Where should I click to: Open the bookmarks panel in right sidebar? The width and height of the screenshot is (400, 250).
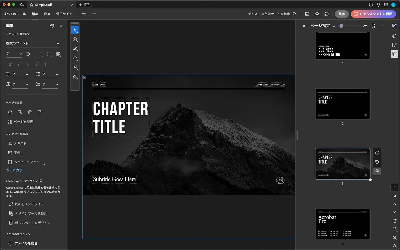394,45
